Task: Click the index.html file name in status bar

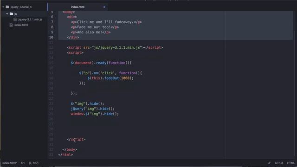Action: coord(10,163)
